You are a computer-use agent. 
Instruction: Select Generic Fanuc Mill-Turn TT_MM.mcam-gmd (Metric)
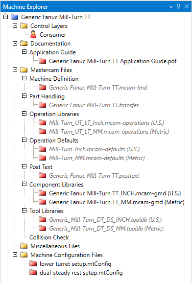pyautogui.click(x=117, y=202)
